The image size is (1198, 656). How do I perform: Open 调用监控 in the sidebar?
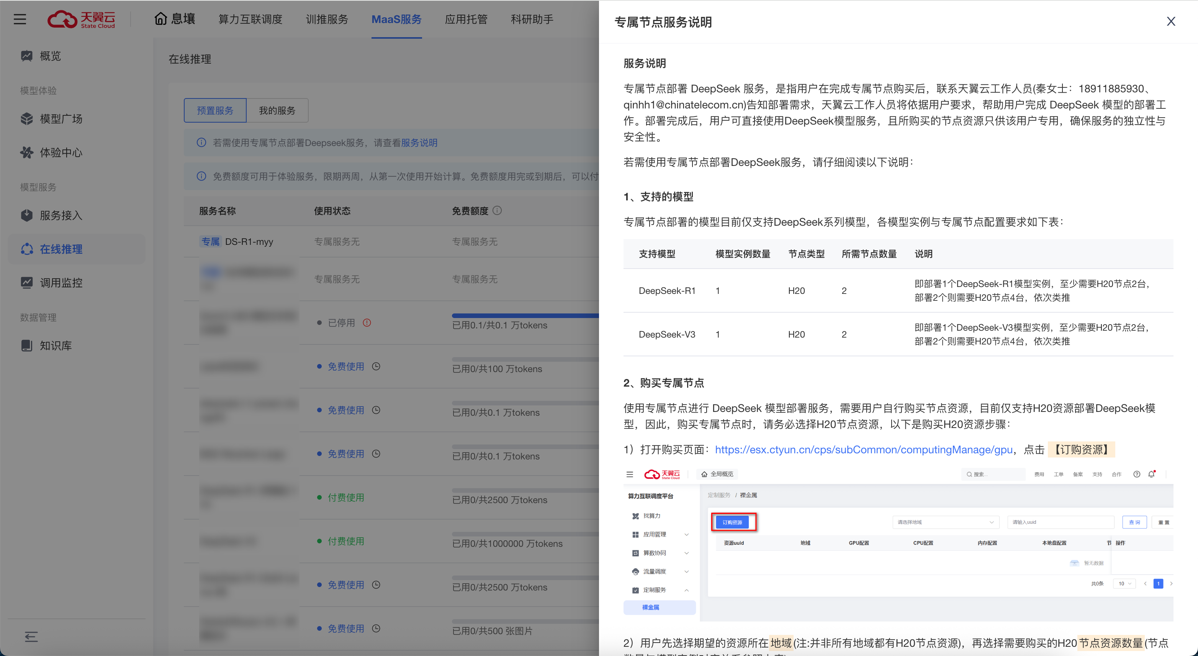coord(77,282)
